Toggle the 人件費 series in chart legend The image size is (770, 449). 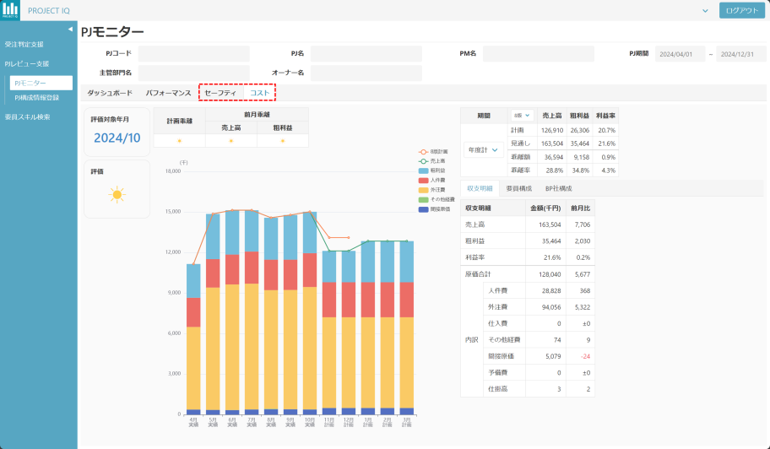tap(423, 180)
